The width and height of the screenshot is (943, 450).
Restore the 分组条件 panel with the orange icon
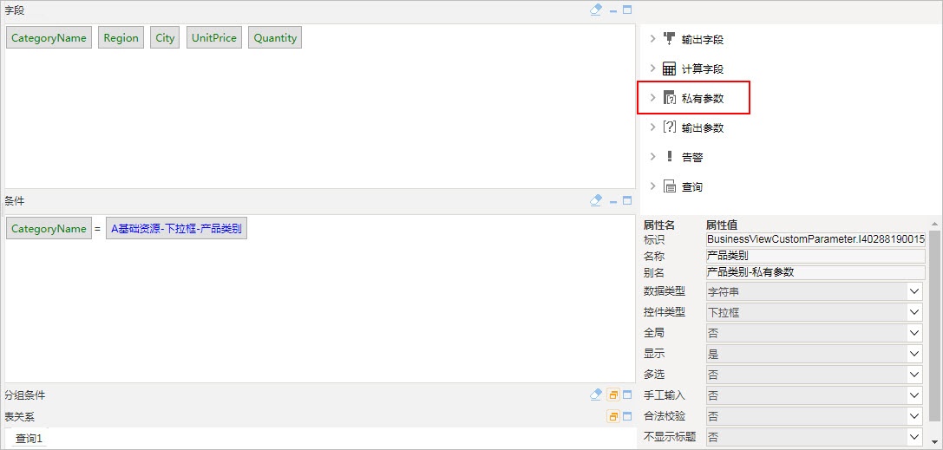[613, 395]
